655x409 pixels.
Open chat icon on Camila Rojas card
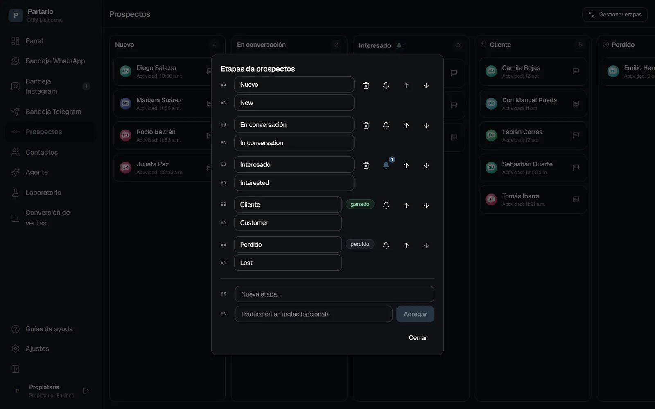(576, 72)
